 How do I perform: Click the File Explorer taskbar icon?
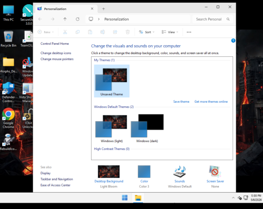click(x=138, y=197)
